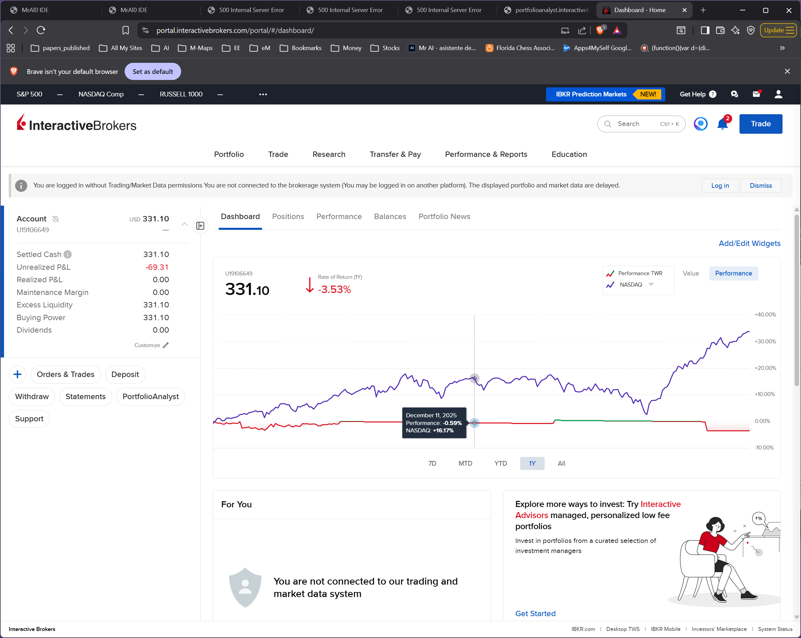Click the page vertical scrollbar
This screenshot has width=801, height=638.
797,301
